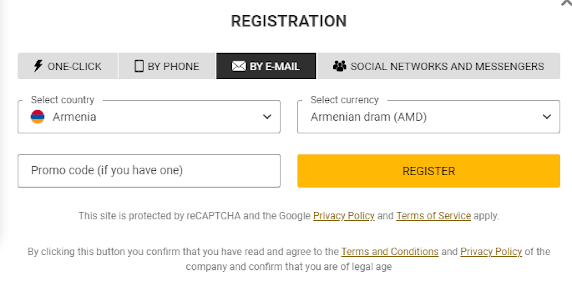Screen dimensions: 572x291
Task: Expand the currency dropdown chevron
Action: 547,117
